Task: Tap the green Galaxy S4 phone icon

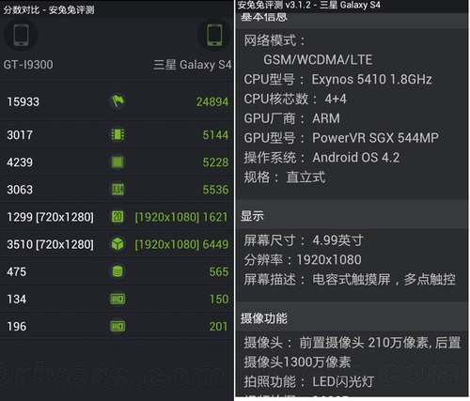Action: click(x=214, y=35)
